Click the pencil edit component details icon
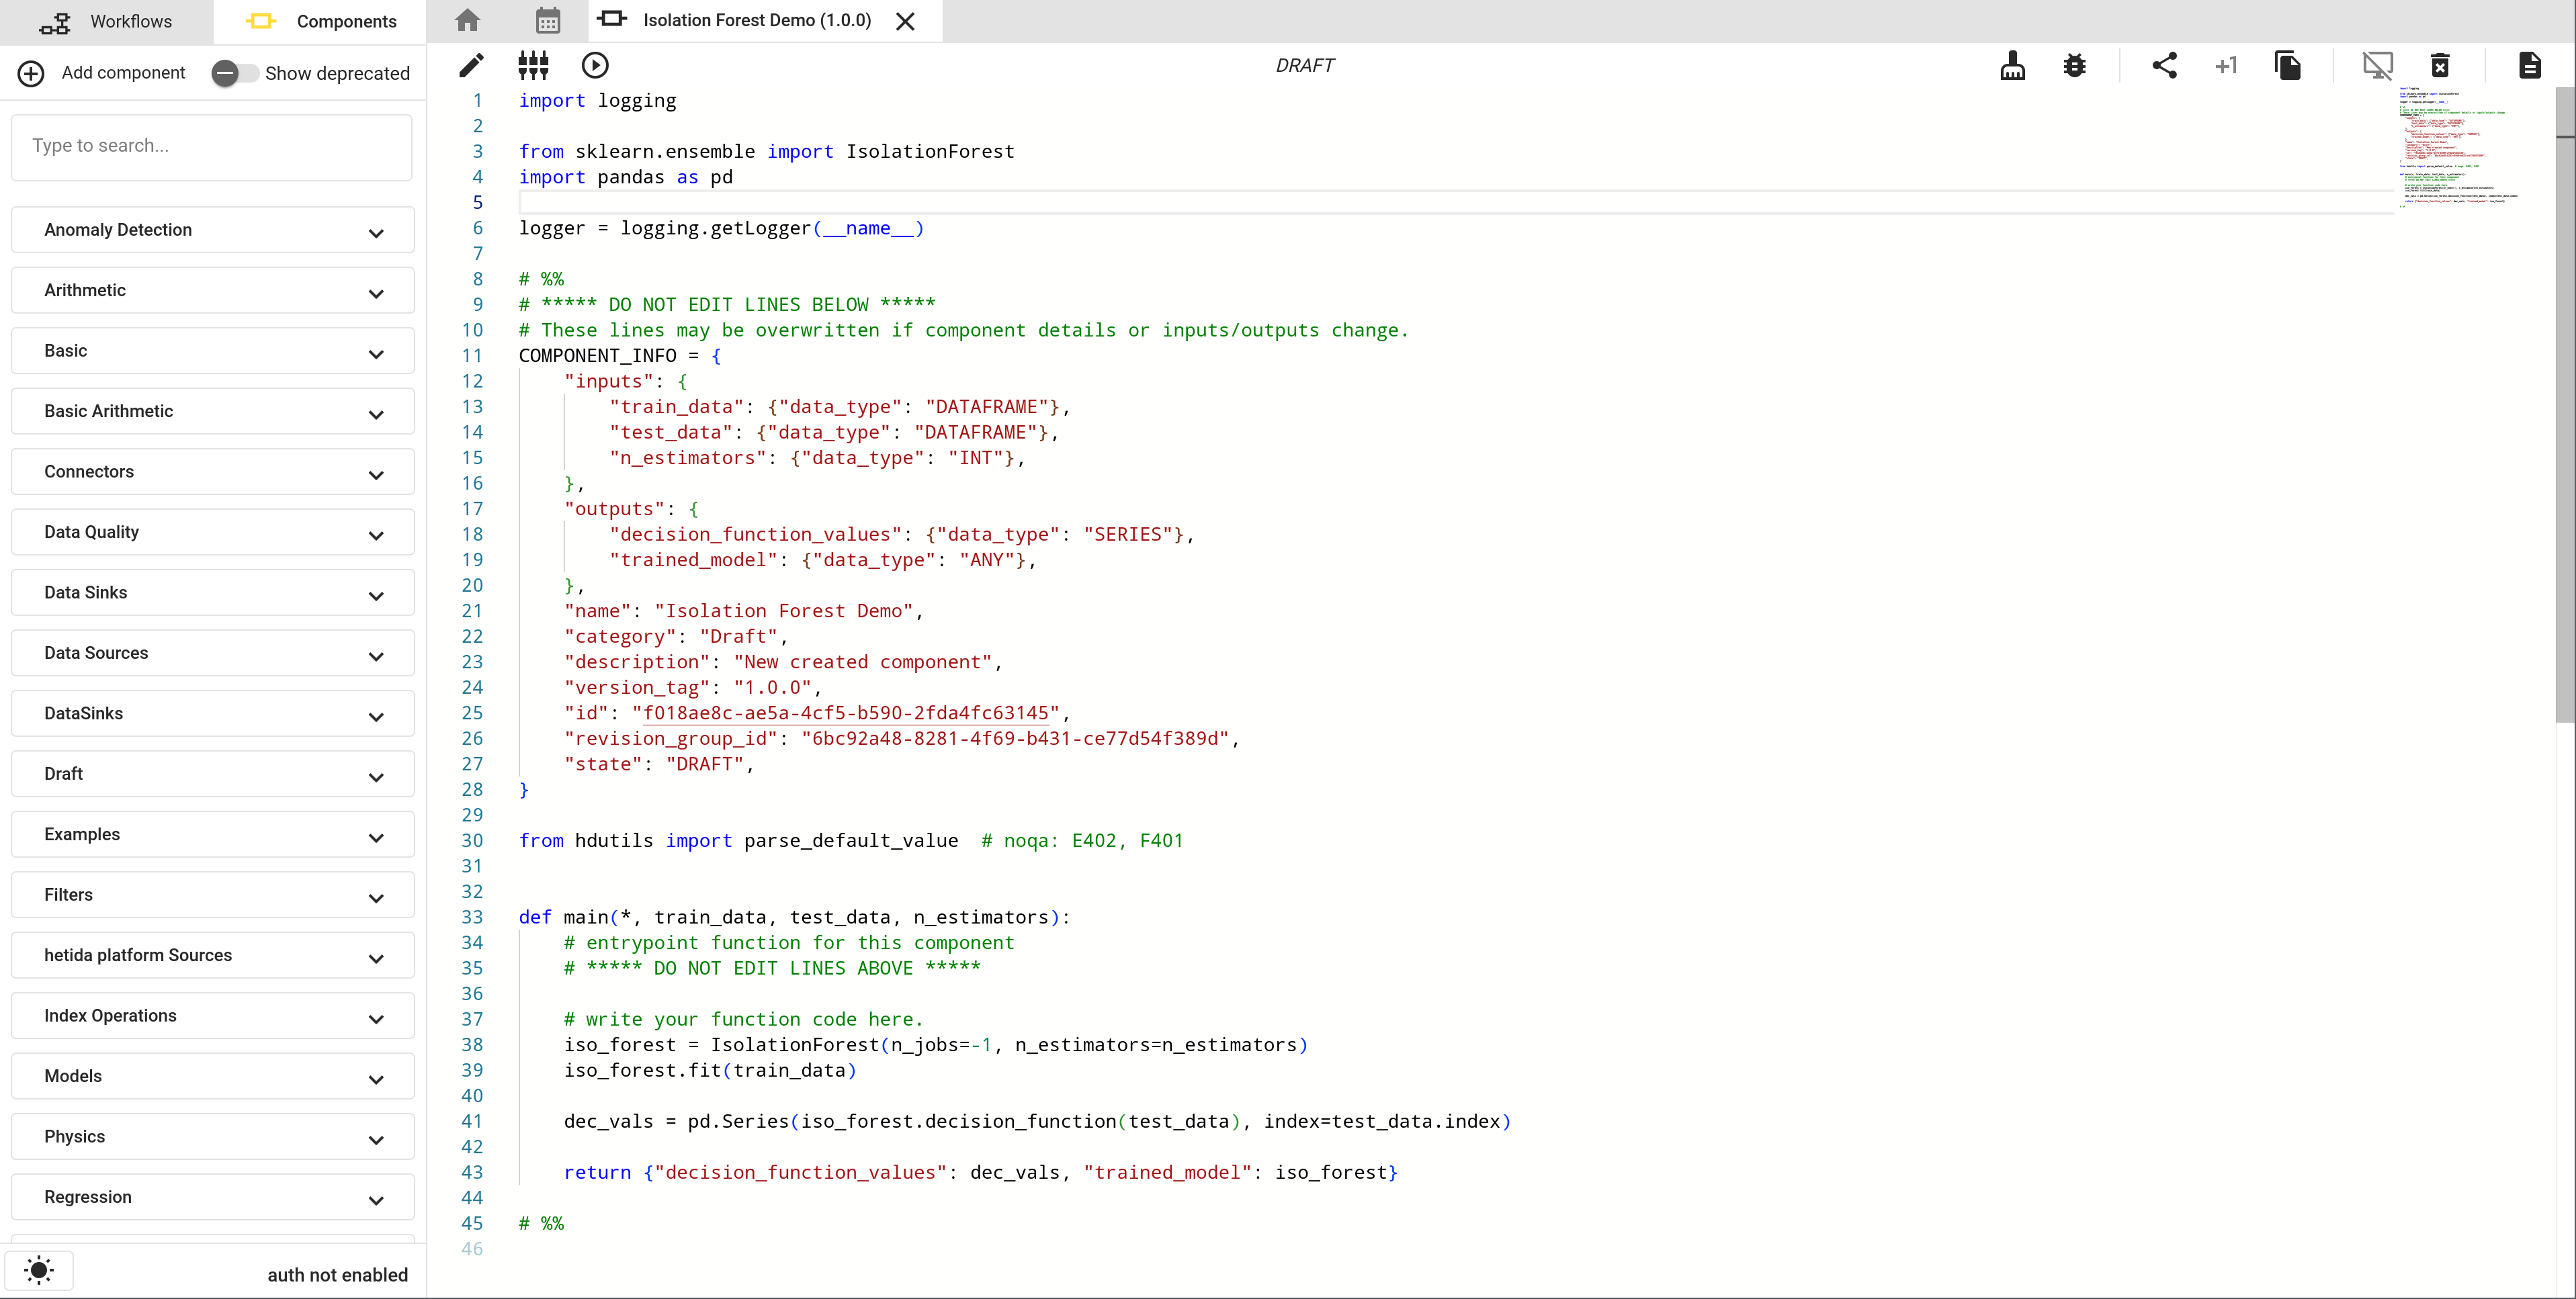2576x1299 pixels. point(471,65)
